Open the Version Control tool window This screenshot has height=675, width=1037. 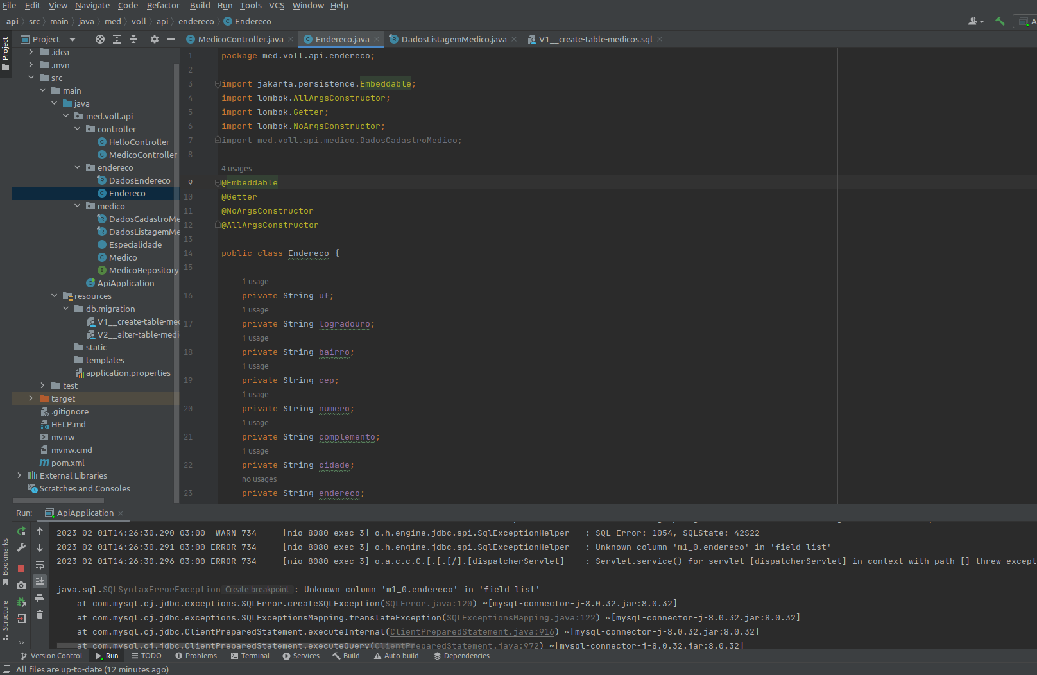pos(51,656)
